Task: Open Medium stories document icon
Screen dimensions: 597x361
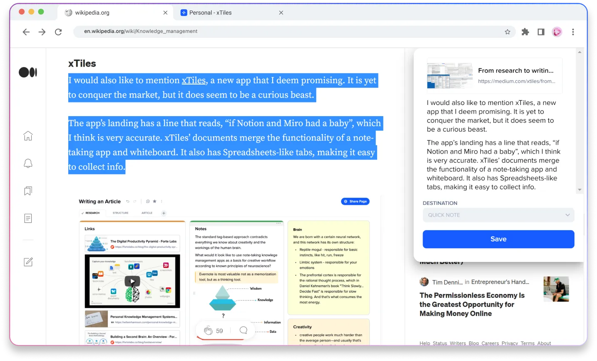Action: [28, 218]
